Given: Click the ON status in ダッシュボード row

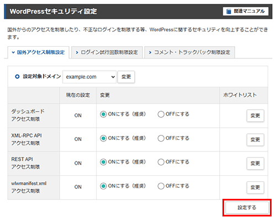Looking at the screenshot, I should point(78,116).
